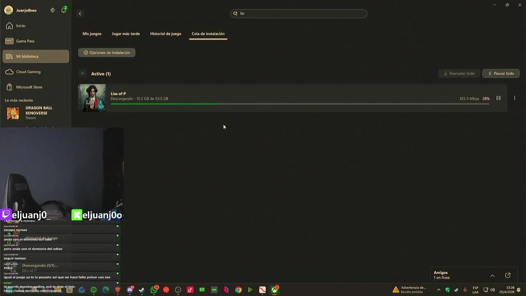The image size is (526, 296).
Task: Open Google Chrome from the taskbar
Action: (x=238, y=290)
